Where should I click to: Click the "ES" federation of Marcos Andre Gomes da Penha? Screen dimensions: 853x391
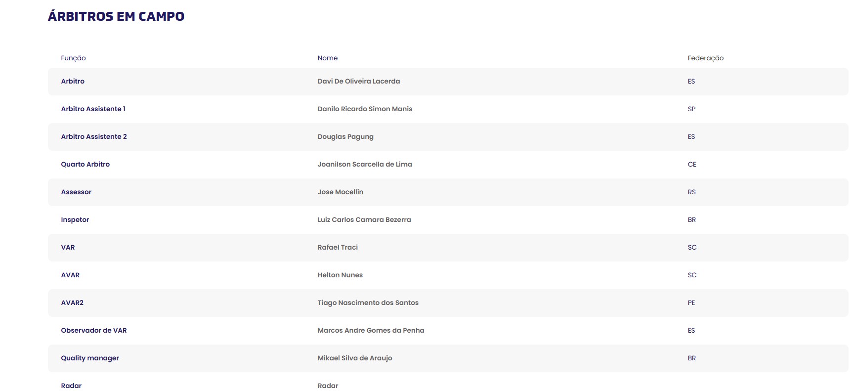[691, 330]
